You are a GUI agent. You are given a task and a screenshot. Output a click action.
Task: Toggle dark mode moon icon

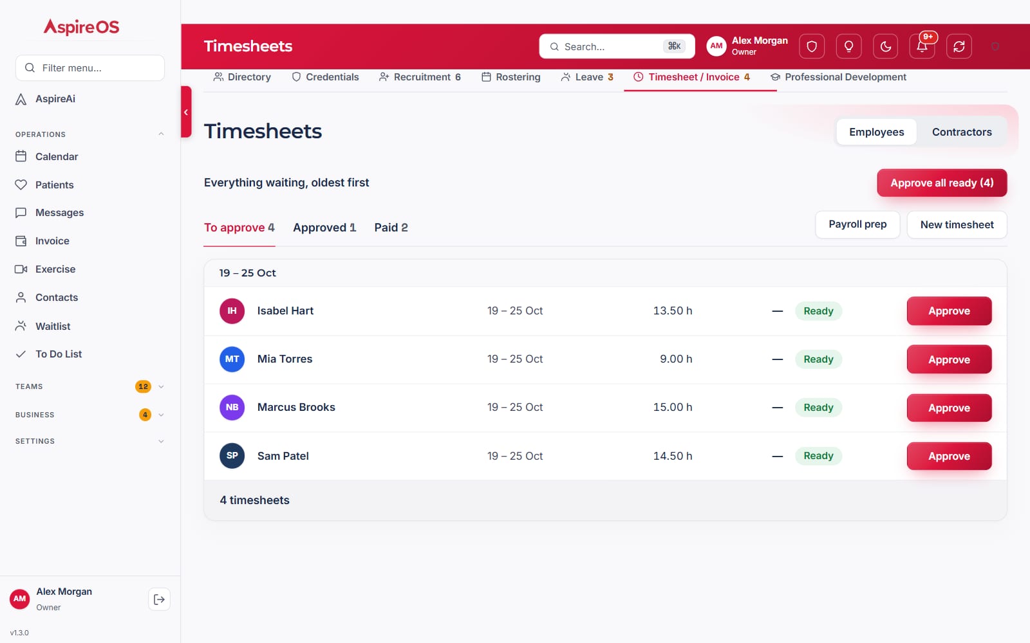[x=886, y=46]
